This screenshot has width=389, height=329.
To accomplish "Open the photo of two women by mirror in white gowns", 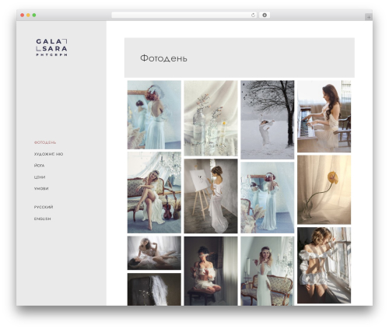I will pyautogui.click(x=268, y=198).
